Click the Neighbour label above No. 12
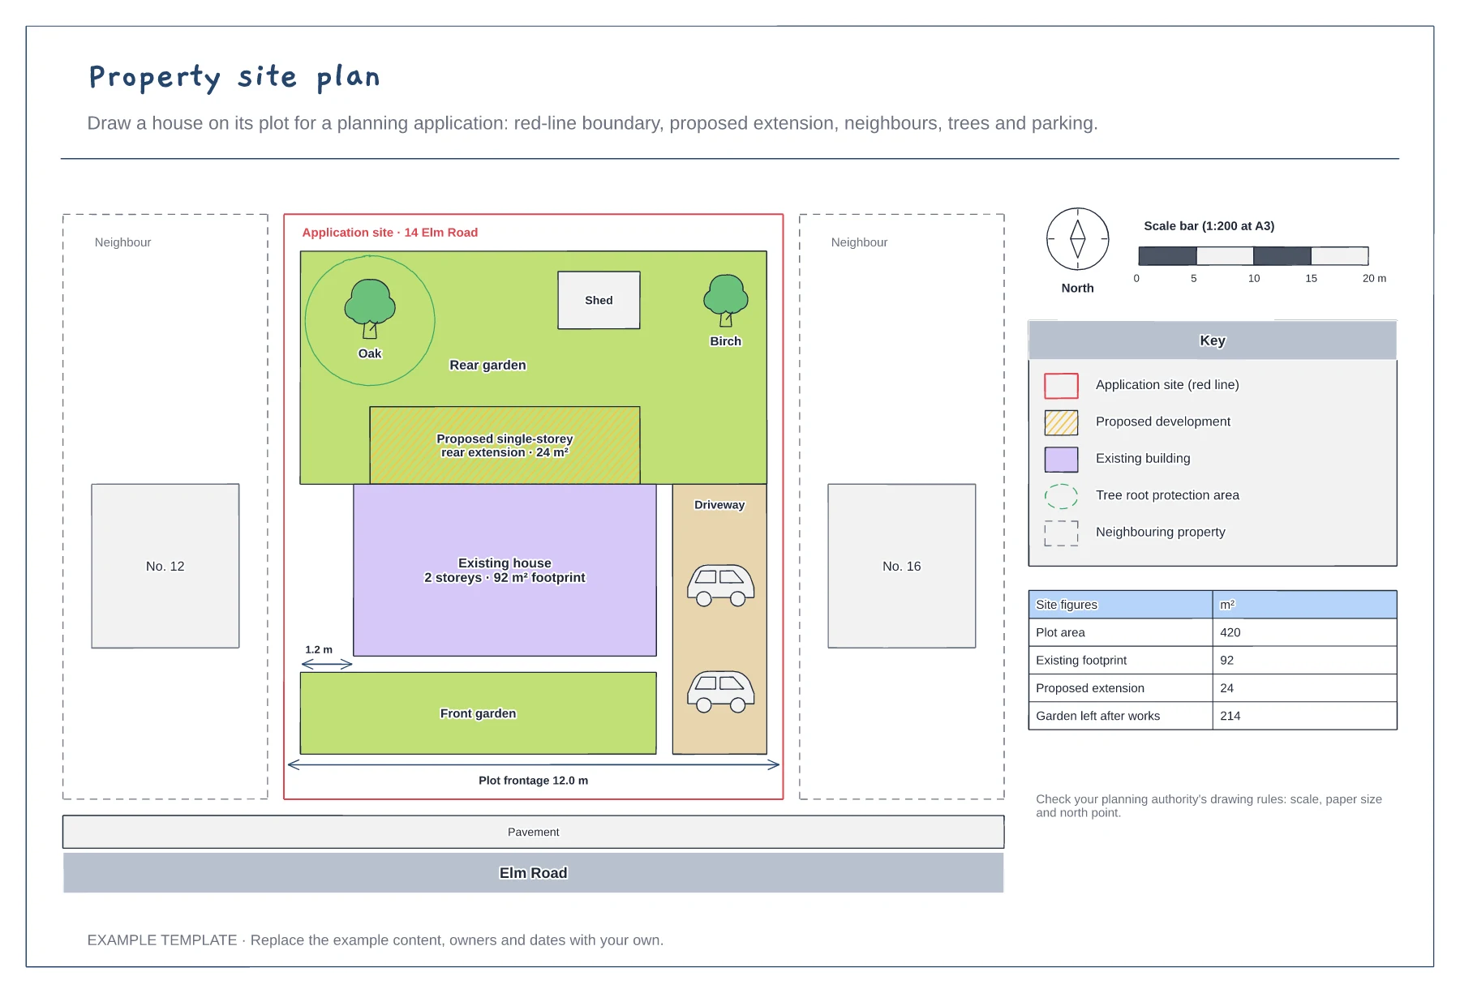The width and height of the screenshot is (1460, 993). (x=122, y=242)
